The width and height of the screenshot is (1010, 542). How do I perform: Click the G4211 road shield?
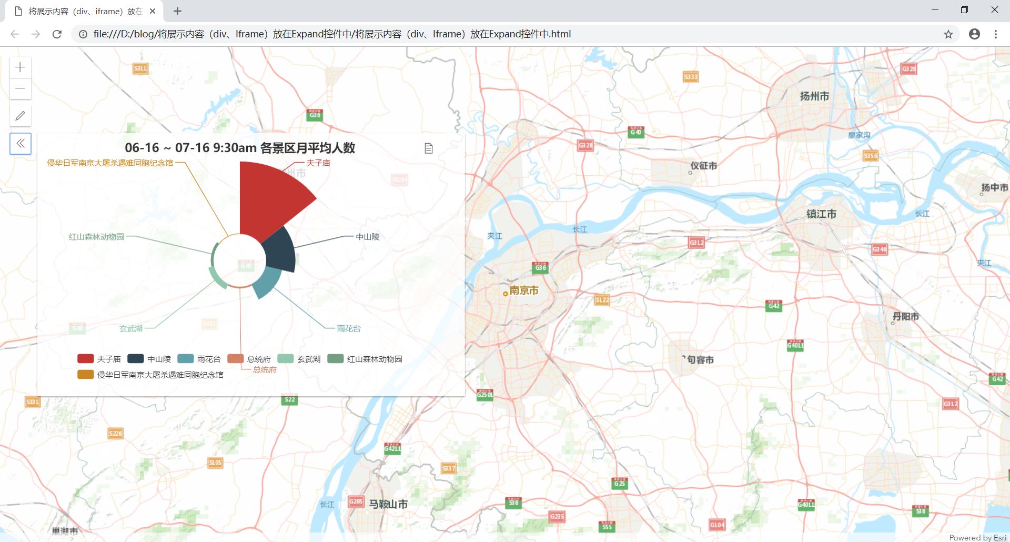point(392,449)
